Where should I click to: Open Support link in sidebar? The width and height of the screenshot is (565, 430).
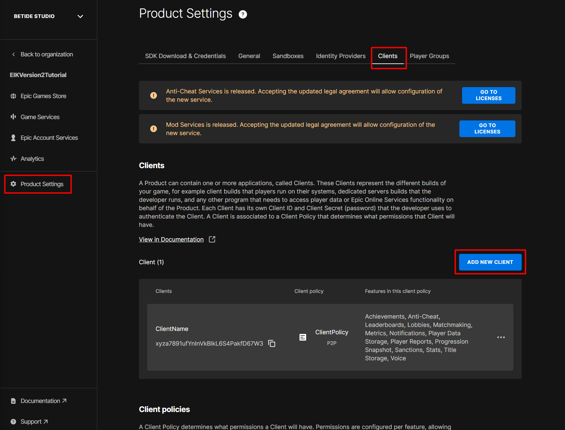tap(34, 422)
